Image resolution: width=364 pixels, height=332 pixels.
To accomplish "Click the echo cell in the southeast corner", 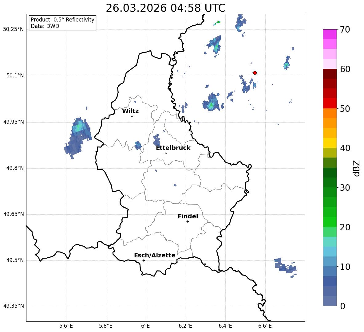I will pos(285,267).
